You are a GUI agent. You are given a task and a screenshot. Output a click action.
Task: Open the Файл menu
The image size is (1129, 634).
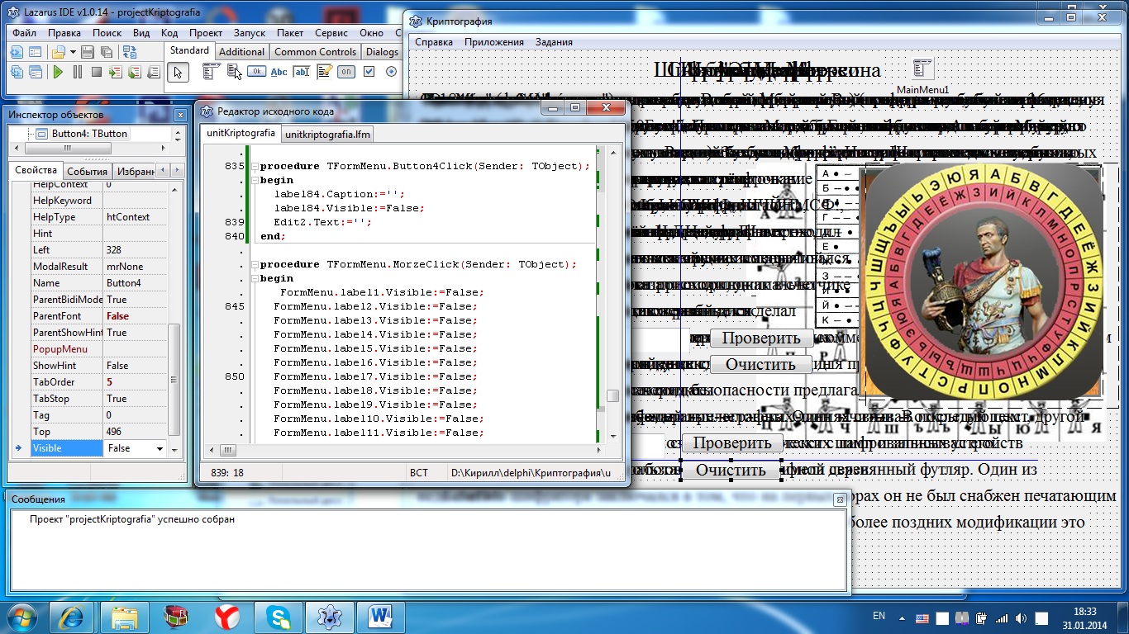24,33
